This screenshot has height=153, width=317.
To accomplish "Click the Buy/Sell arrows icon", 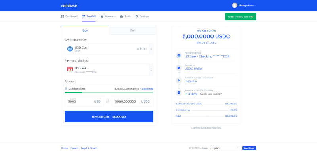I will 84,16.
